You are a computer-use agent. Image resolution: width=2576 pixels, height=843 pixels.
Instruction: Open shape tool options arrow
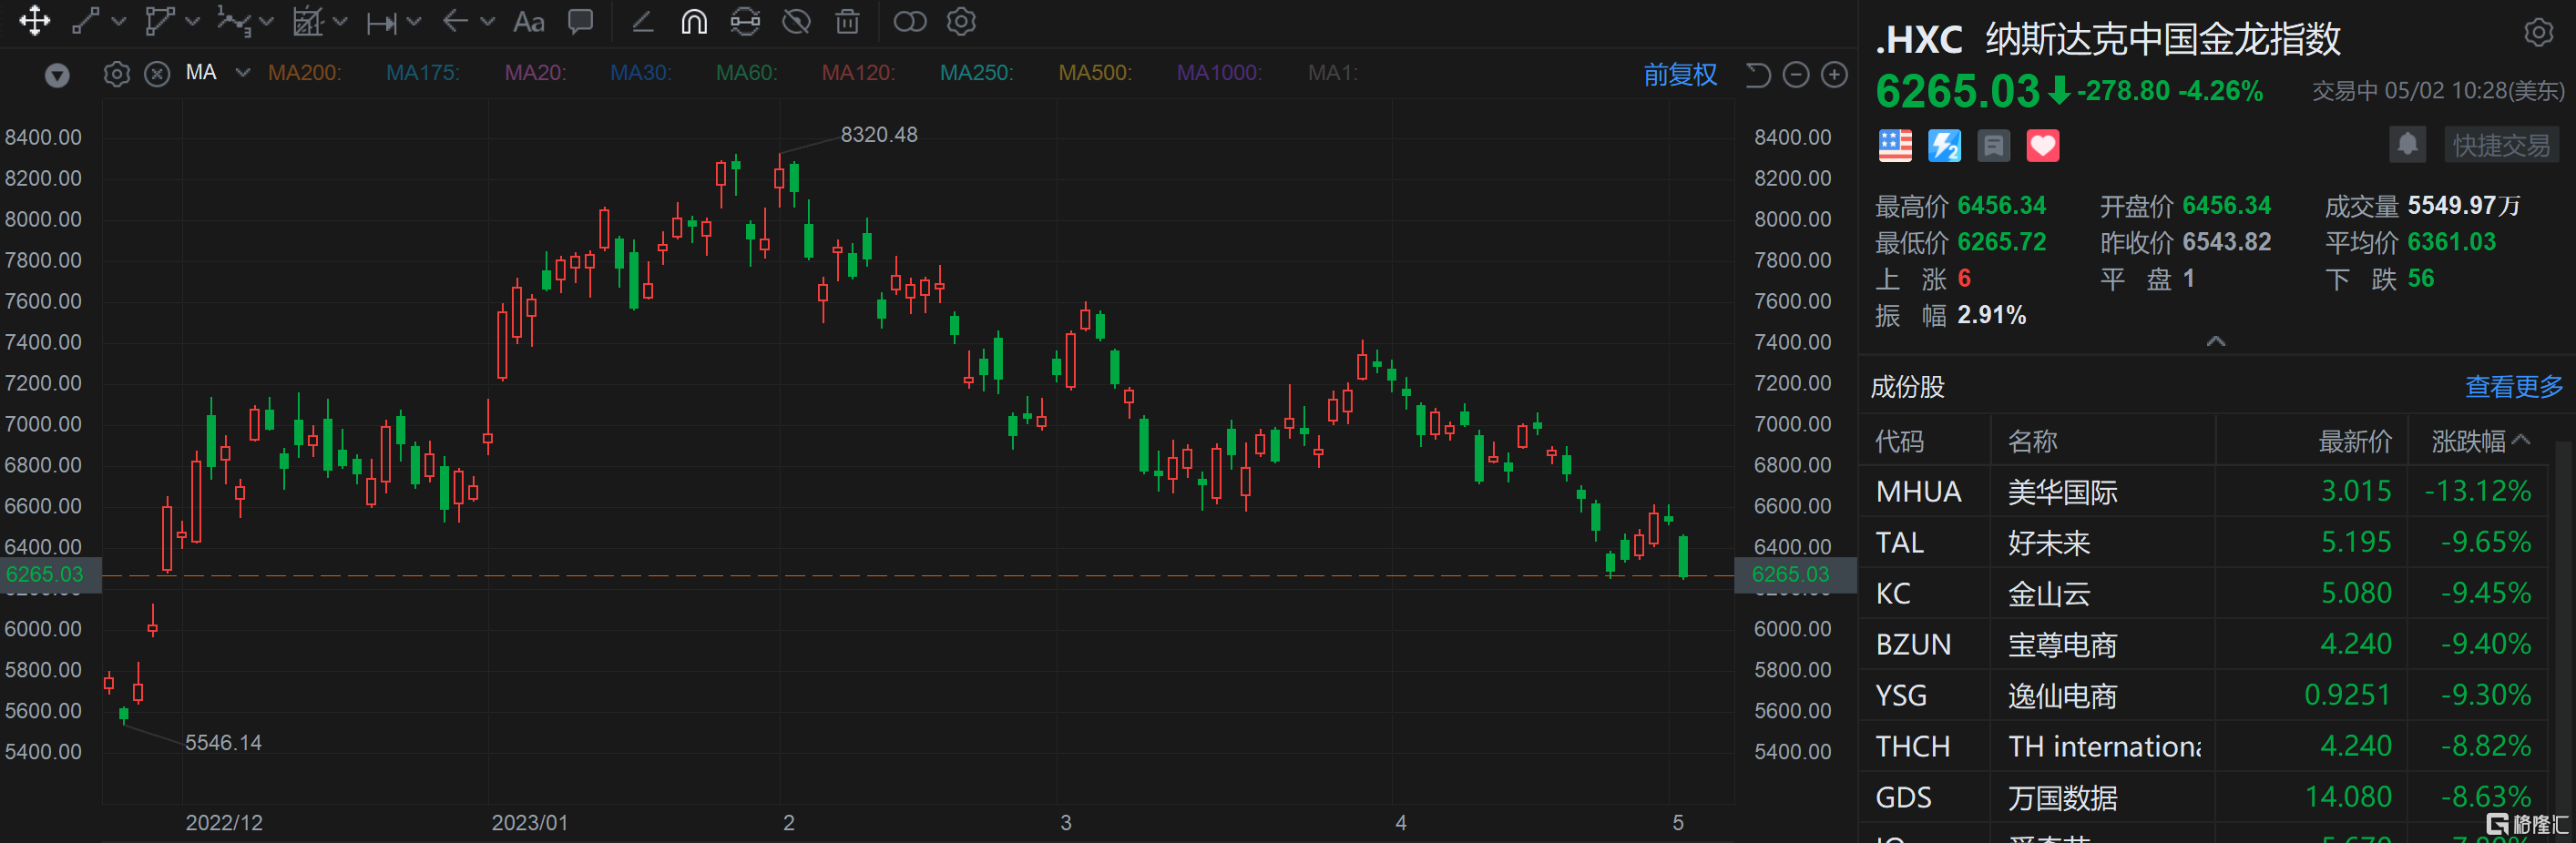click(193, 21)
